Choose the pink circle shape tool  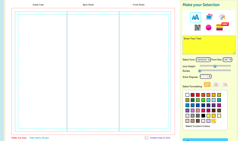tap(208, 28)
